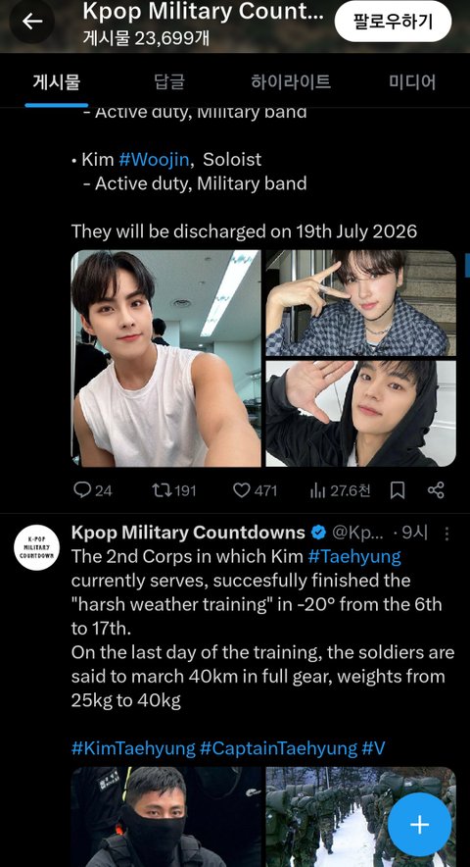This screenshot has height=867, width=470.
Task: Open the Taehyung post more-options menu
Action: click(446, 534)
